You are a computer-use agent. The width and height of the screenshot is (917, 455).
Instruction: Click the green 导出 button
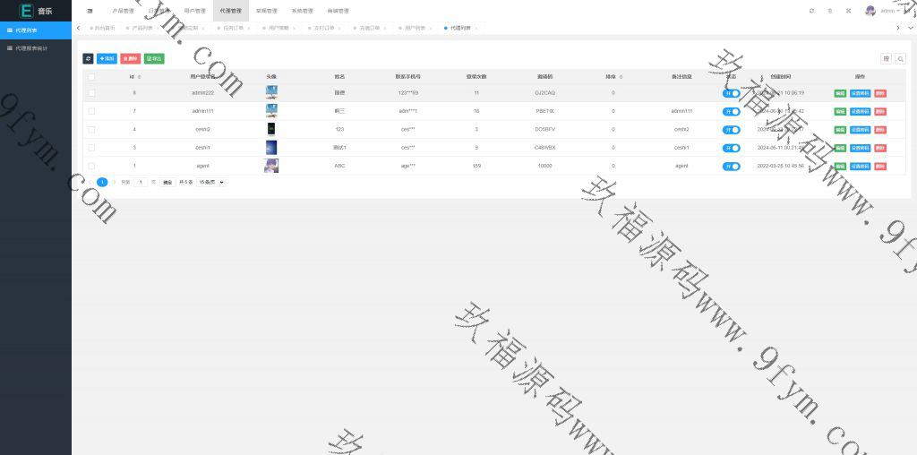coord(154,58)
